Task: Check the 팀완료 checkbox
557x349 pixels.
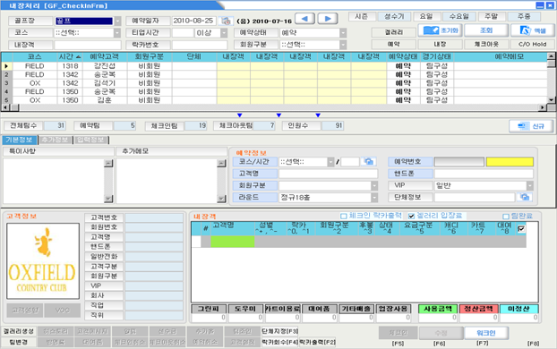Action: 506,217
